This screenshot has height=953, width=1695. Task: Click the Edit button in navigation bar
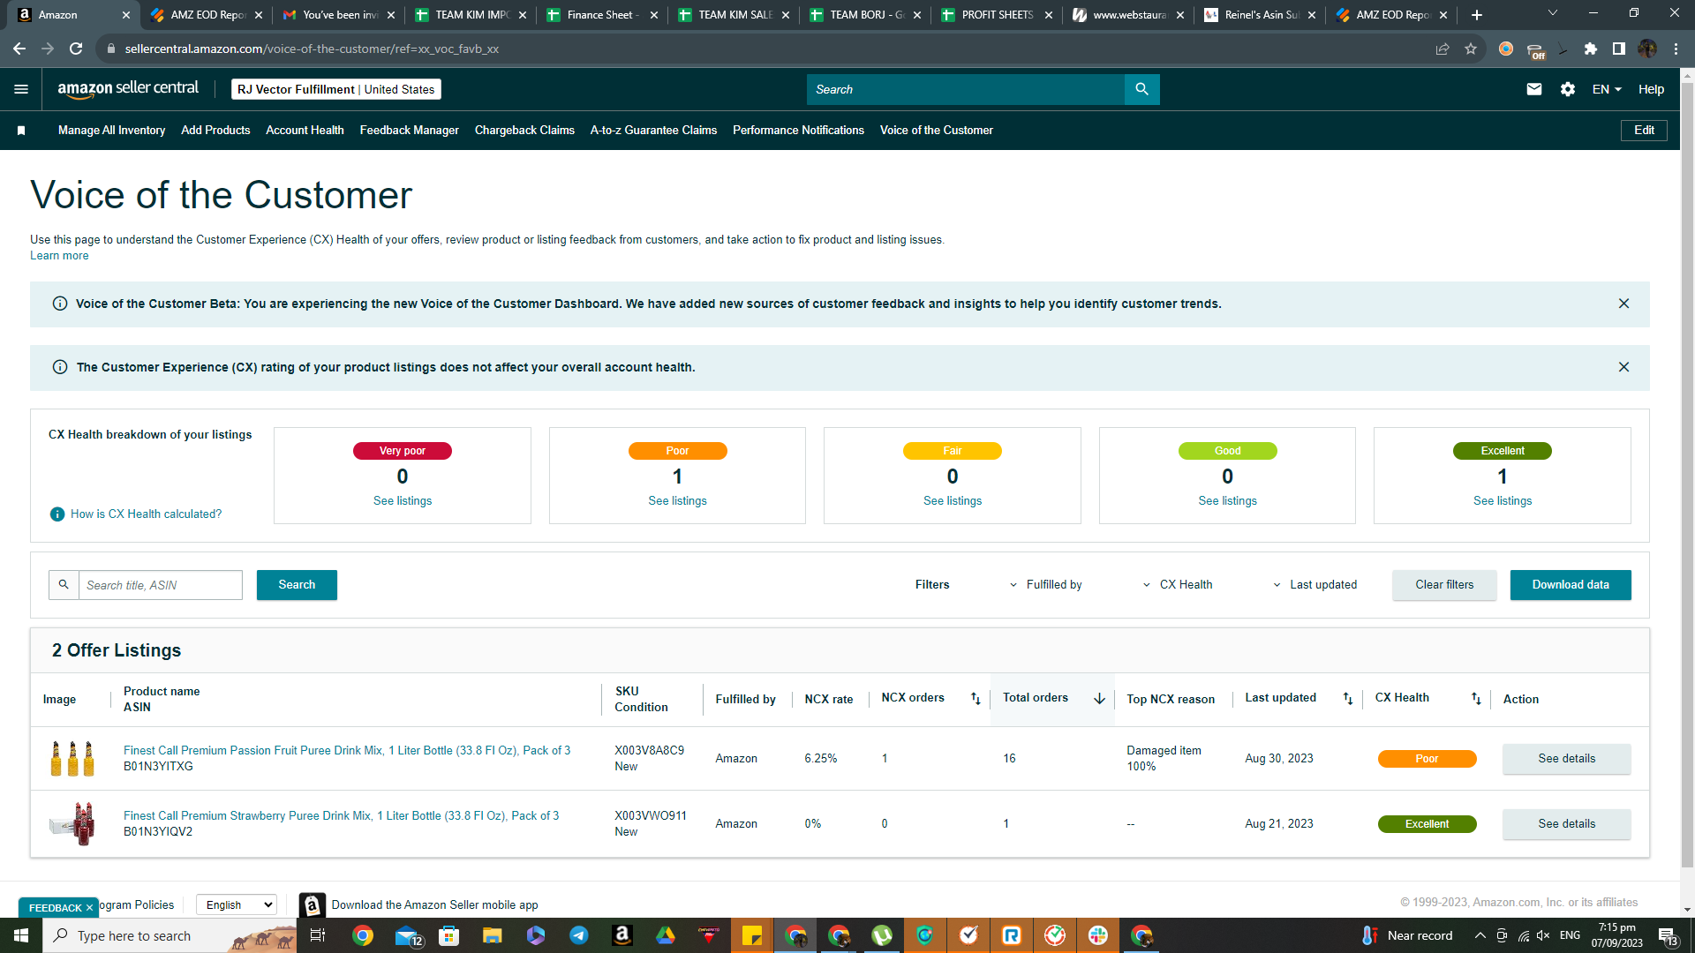[x=1644, y=131]
